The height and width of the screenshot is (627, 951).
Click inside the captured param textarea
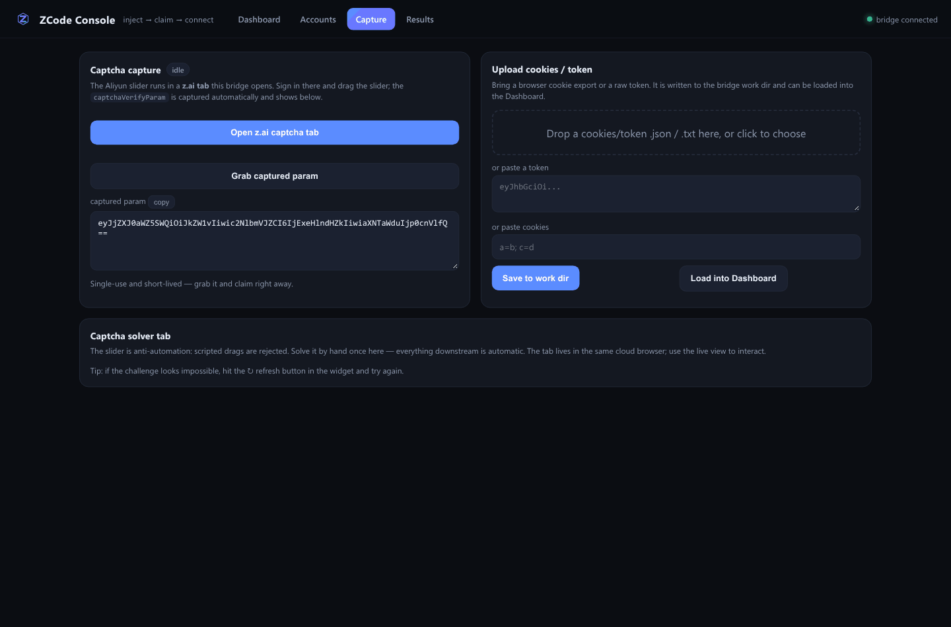pyautogui.click(x=275, y=241)
